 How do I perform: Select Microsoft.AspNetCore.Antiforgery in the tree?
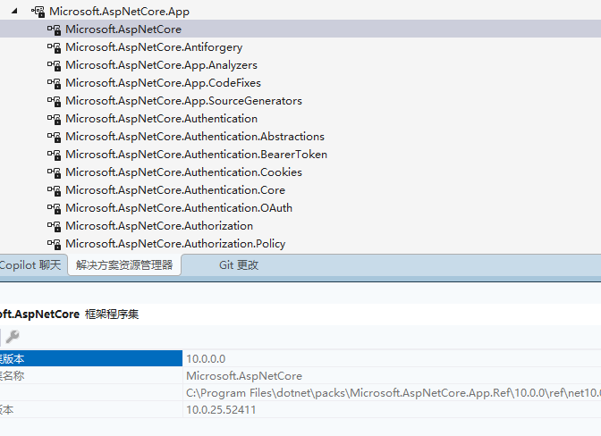pyautogui.click(x=154, y=47)
